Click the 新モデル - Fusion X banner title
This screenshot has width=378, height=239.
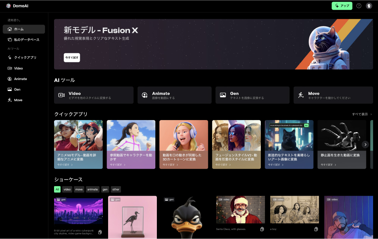pos(101,30)
